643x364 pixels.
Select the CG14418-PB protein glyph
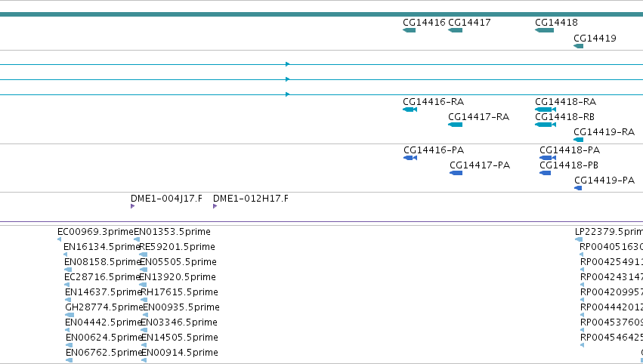tap(546, 173)
